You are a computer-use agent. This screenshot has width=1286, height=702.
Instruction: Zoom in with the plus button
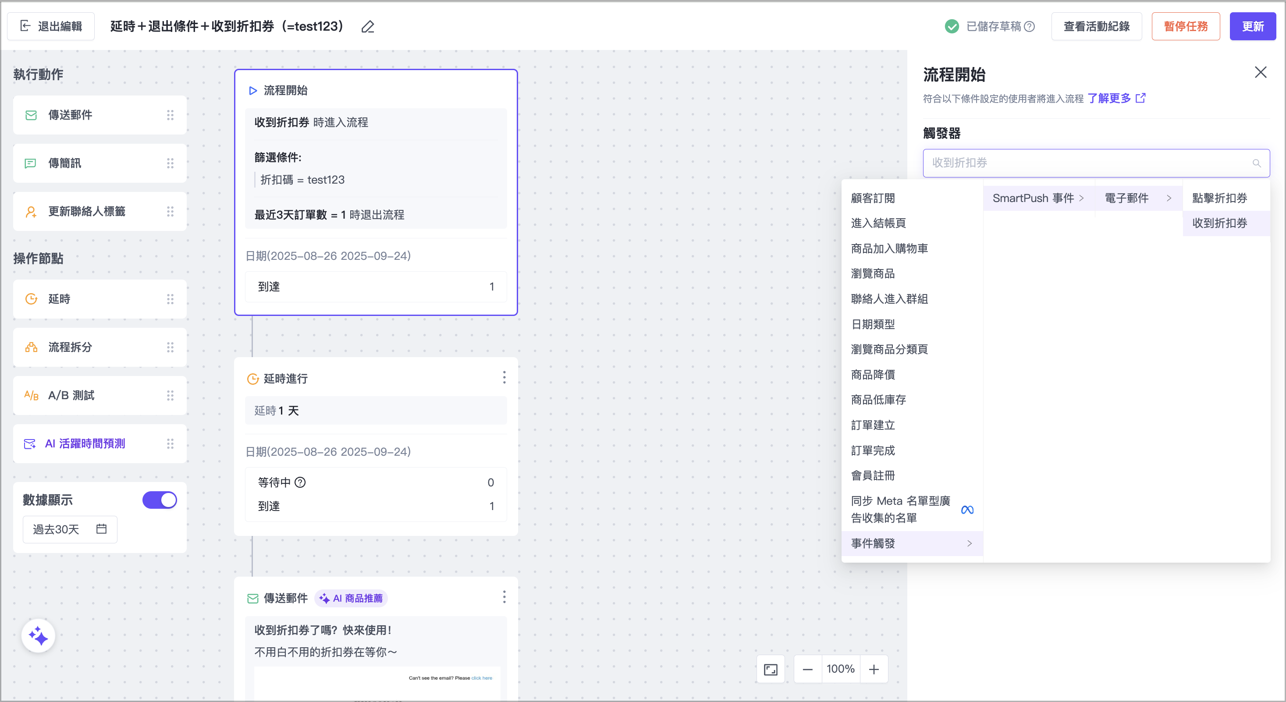point(874,670)
